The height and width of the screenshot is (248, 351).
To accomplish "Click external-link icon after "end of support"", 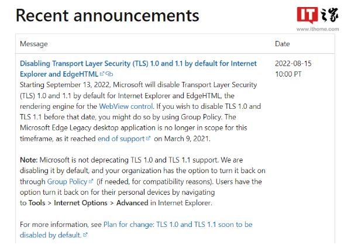I will point(148,139).
